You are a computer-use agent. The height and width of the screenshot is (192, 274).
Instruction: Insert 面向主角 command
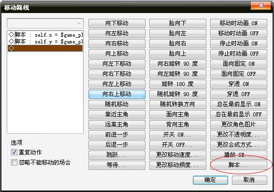(178, 114)
